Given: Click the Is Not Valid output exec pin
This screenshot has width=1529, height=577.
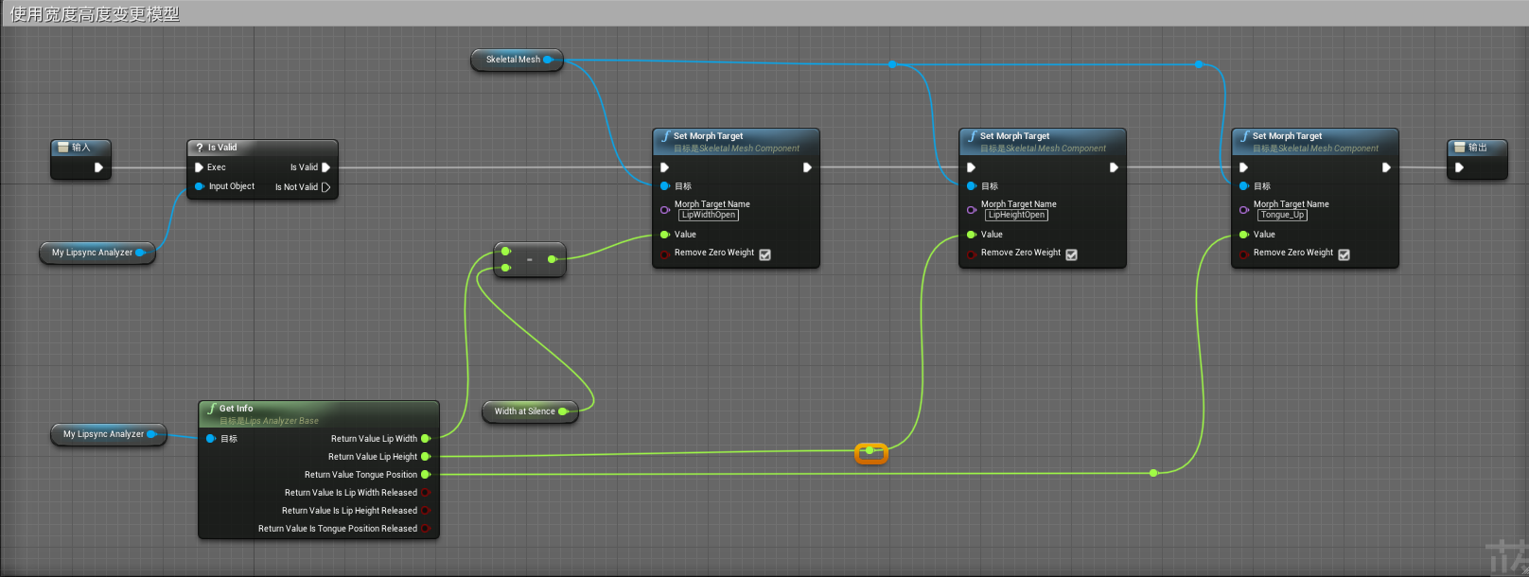Looking at the screenshot, I should pos(326,187).
